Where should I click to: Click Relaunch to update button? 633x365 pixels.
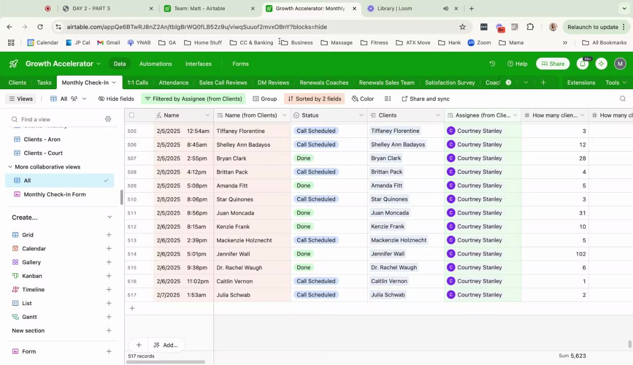[596, 27]
